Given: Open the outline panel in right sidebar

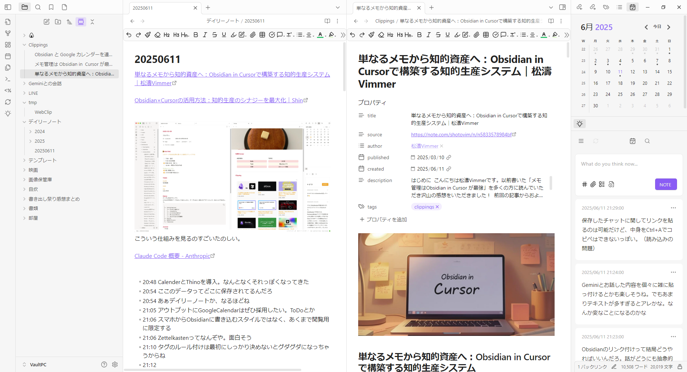Looking at the screenshot, I should click(619, 7).
